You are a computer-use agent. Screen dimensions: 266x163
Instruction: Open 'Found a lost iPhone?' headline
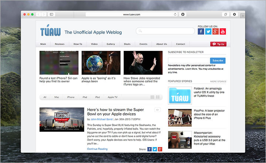tap(58, 80)
